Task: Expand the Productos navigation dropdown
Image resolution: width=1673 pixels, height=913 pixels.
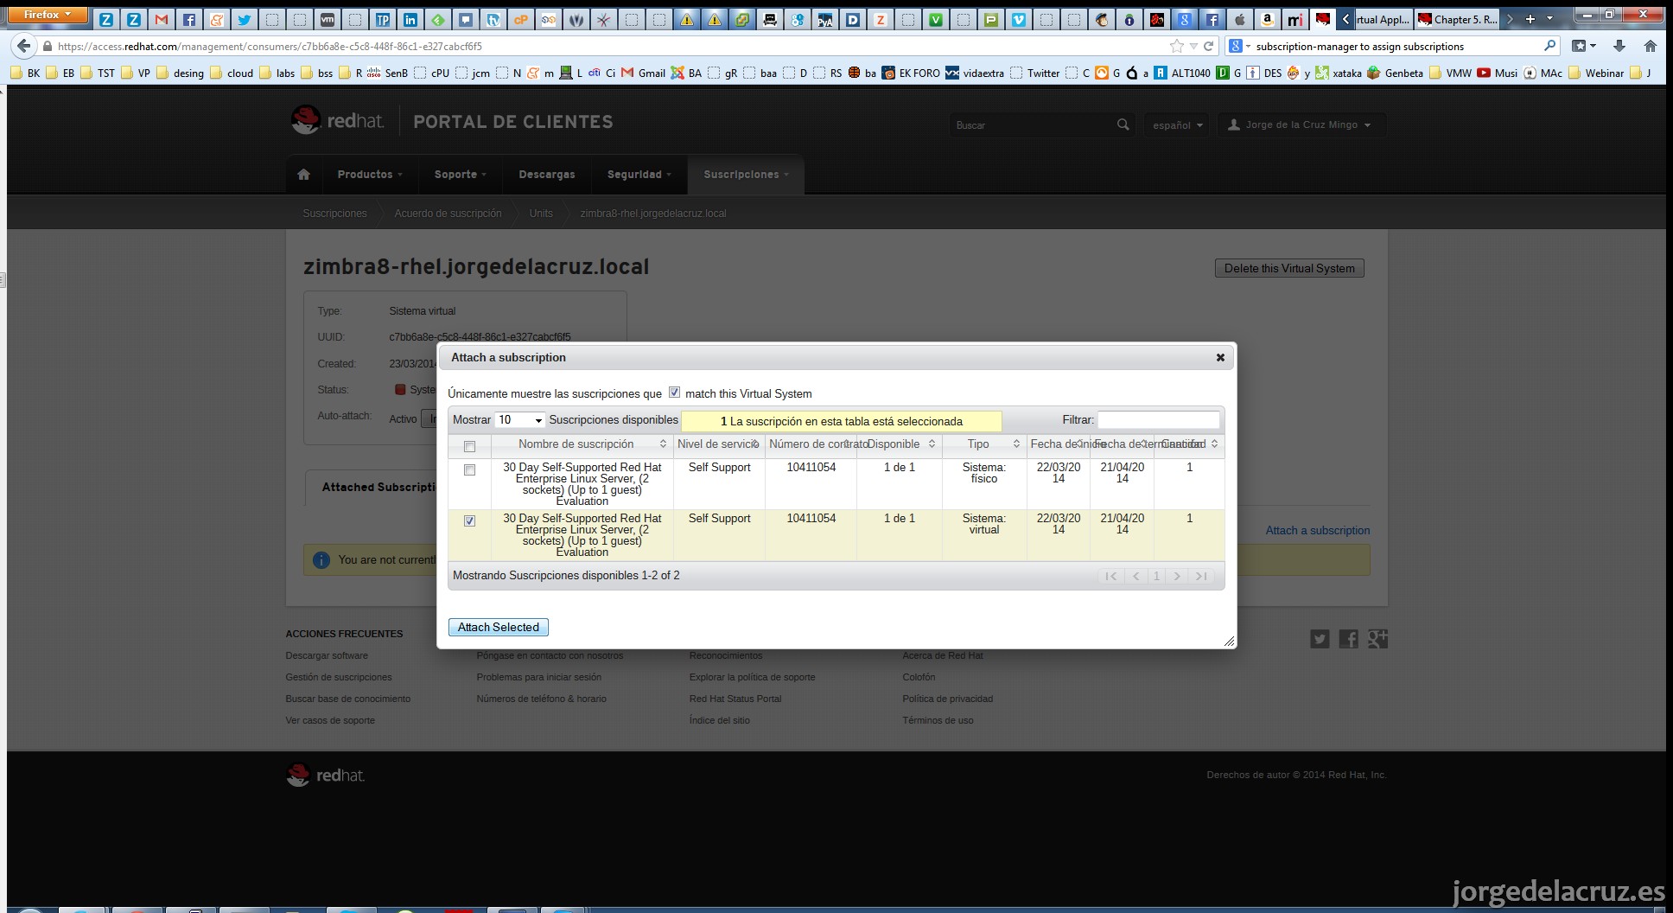Action: click(370, 175)
